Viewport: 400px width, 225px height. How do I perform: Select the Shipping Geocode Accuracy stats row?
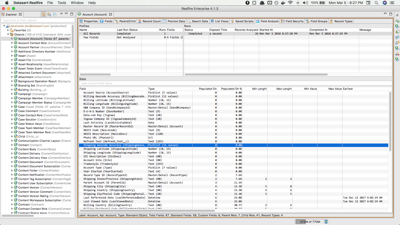233,145
